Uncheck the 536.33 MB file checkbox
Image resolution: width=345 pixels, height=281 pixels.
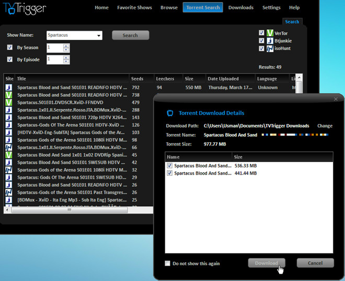click(x=169, y=165)
